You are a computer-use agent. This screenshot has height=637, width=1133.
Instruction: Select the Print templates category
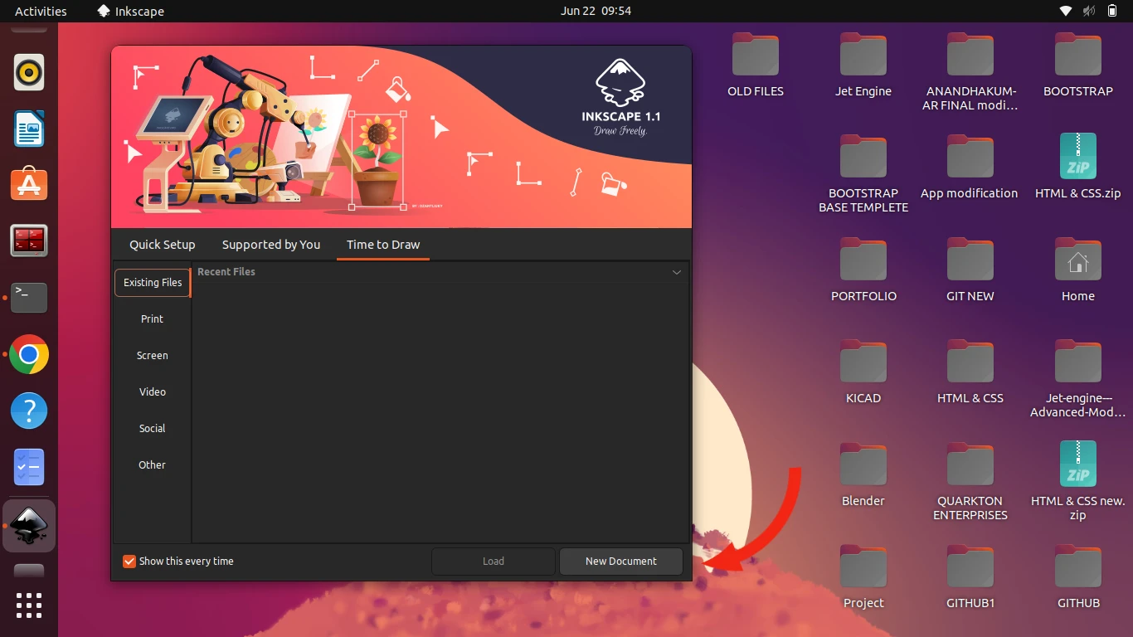pyautogui.click(x=152, y=319)
